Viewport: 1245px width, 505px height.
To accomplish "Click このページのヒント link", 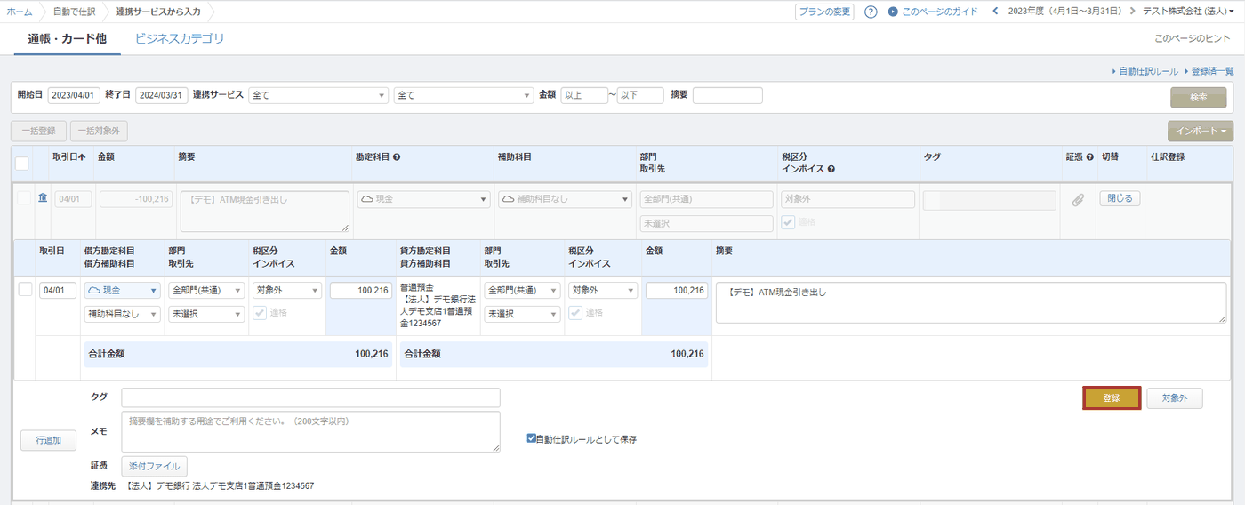I will 1193,39.
